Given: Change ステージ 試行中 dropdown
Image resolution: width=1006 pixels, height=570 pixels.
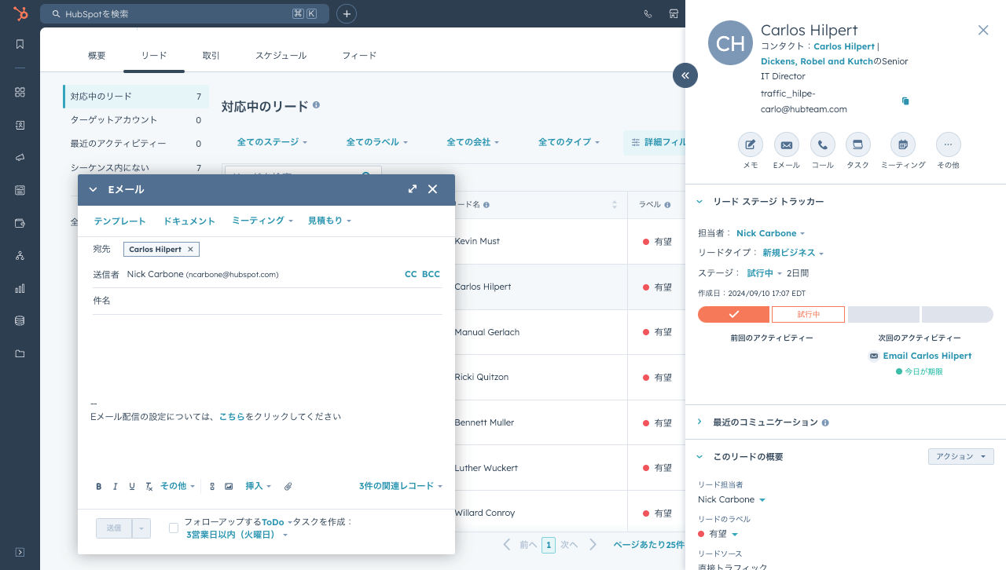Looking at the screenshot, I should [765, 273].
